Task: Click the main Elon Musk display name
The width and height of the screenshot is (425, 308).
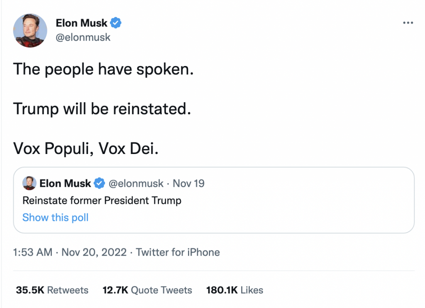Action: tap(82, 23)
